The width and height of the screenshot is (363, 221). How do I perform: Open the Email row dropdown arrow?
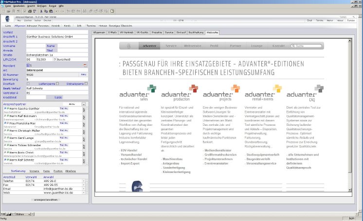click(x=84, y=188)
